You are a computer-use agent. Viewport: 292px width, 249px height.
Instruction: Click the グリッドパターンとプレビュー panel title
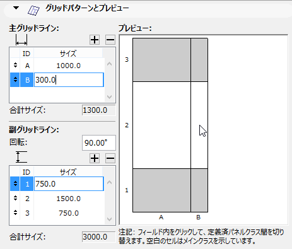[87, 8]
